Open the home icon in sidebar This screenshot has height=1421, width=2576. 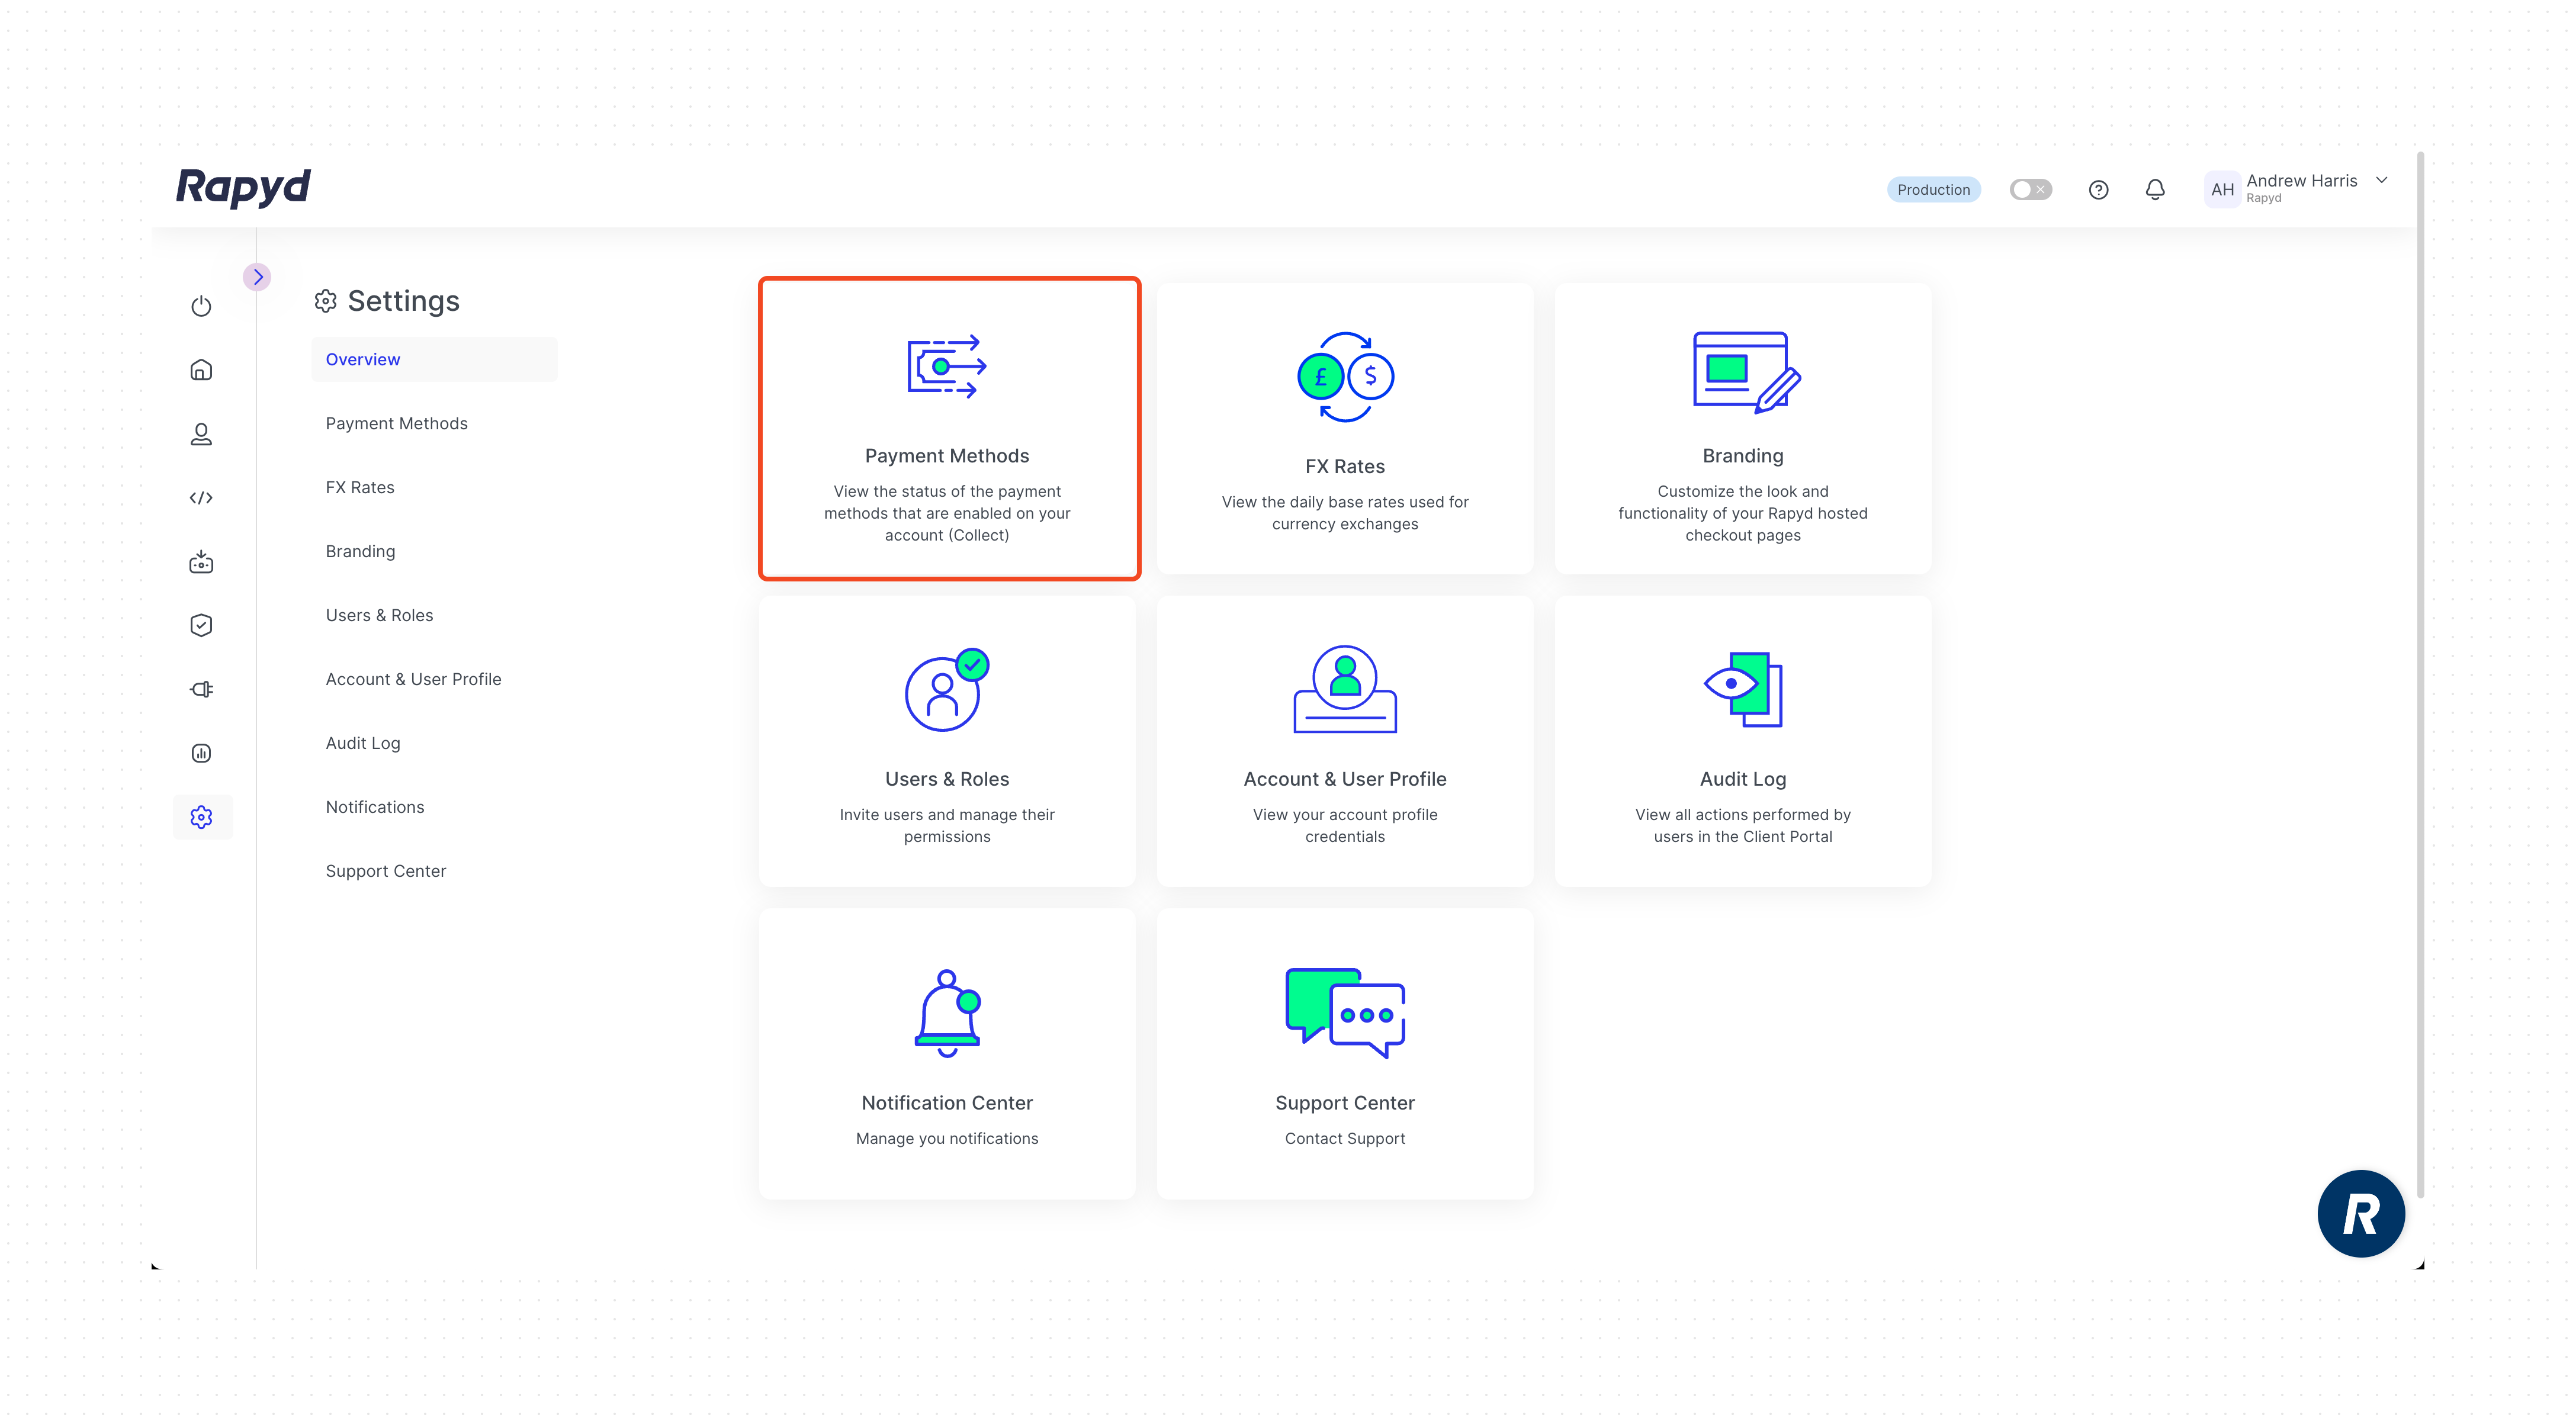tap(201, 370)
